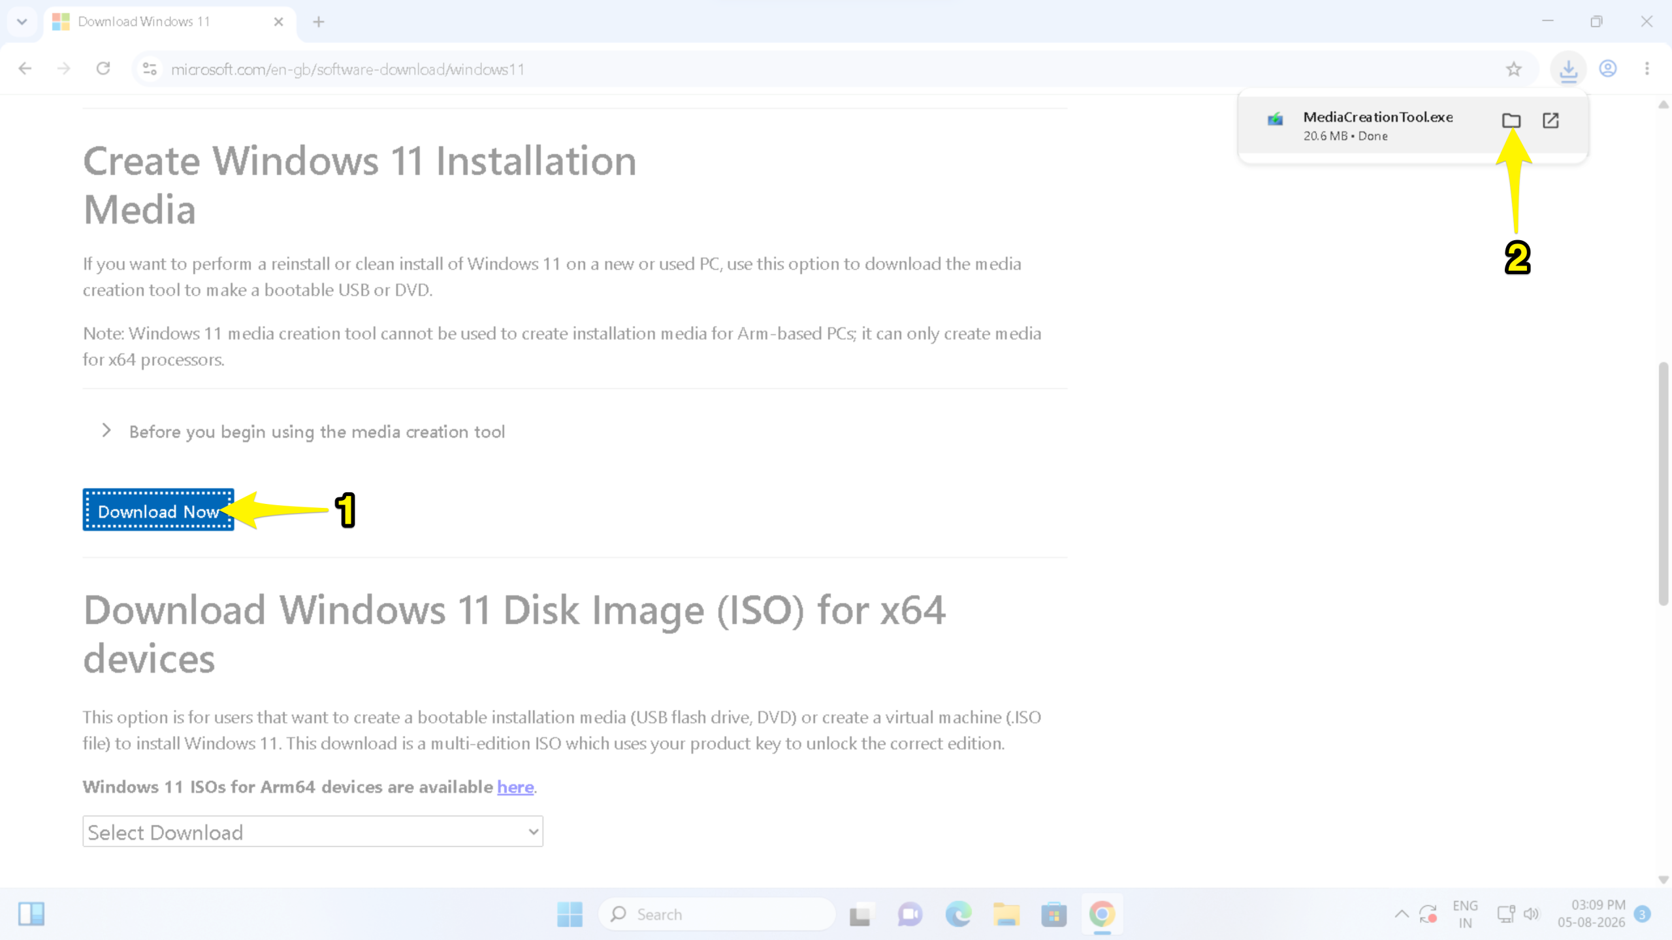
Task: Open MediaCreationTool.exe in a new tab
Action: pyautogui.click(x=1551, y=121)
